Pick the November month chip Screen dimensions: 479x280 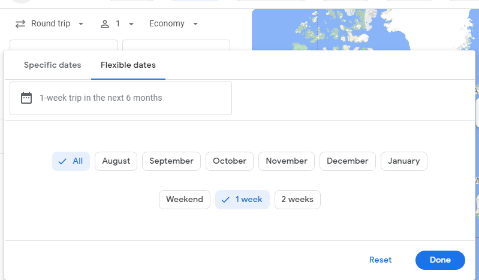[287, 161]
